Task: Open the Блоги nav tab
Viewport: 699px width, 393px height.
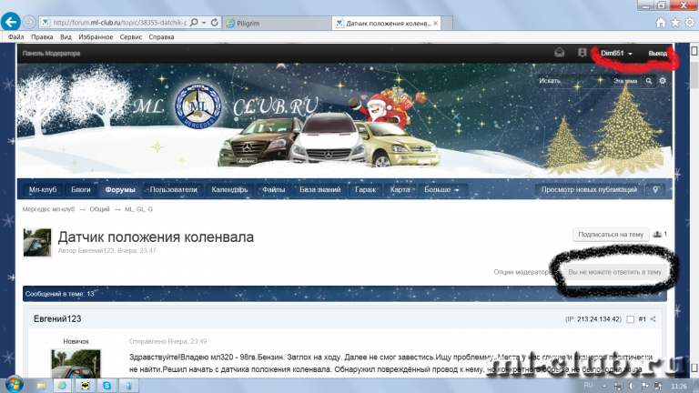Action: click(81, 190)
